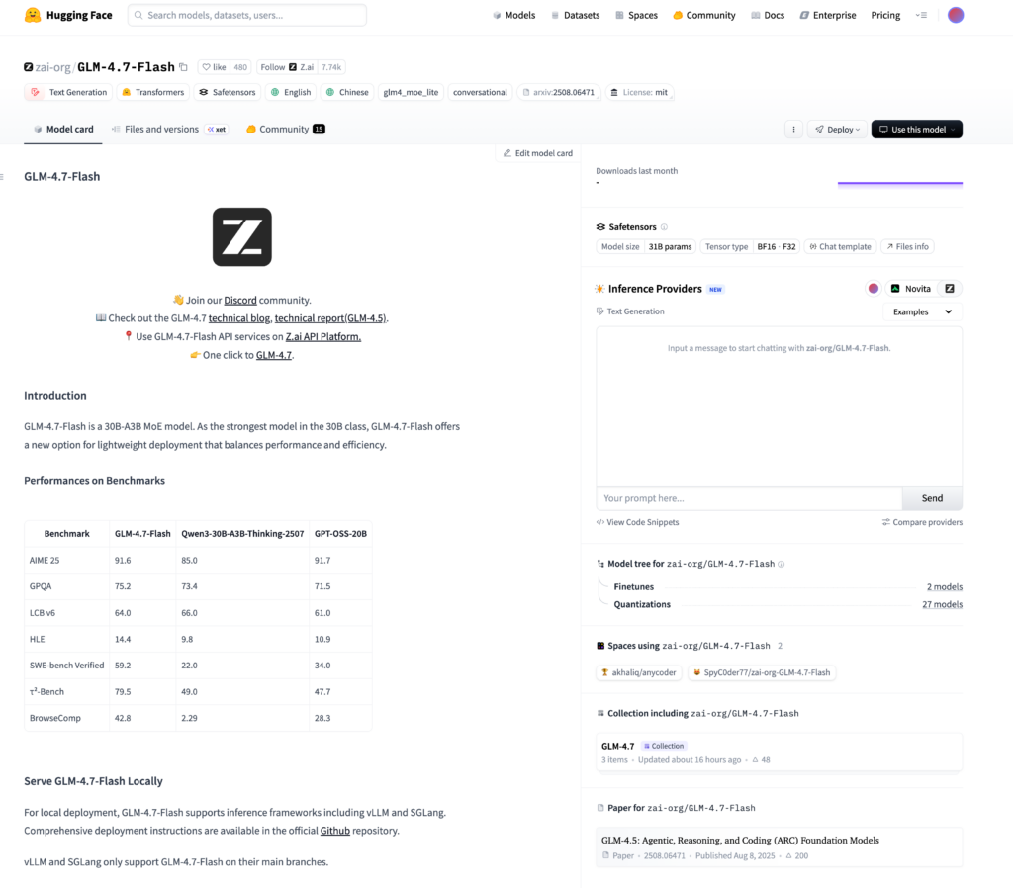Open the Examples dropdown
This screenshot has height=888, width=1013.
pyautogui.click(x=921, y=311)
